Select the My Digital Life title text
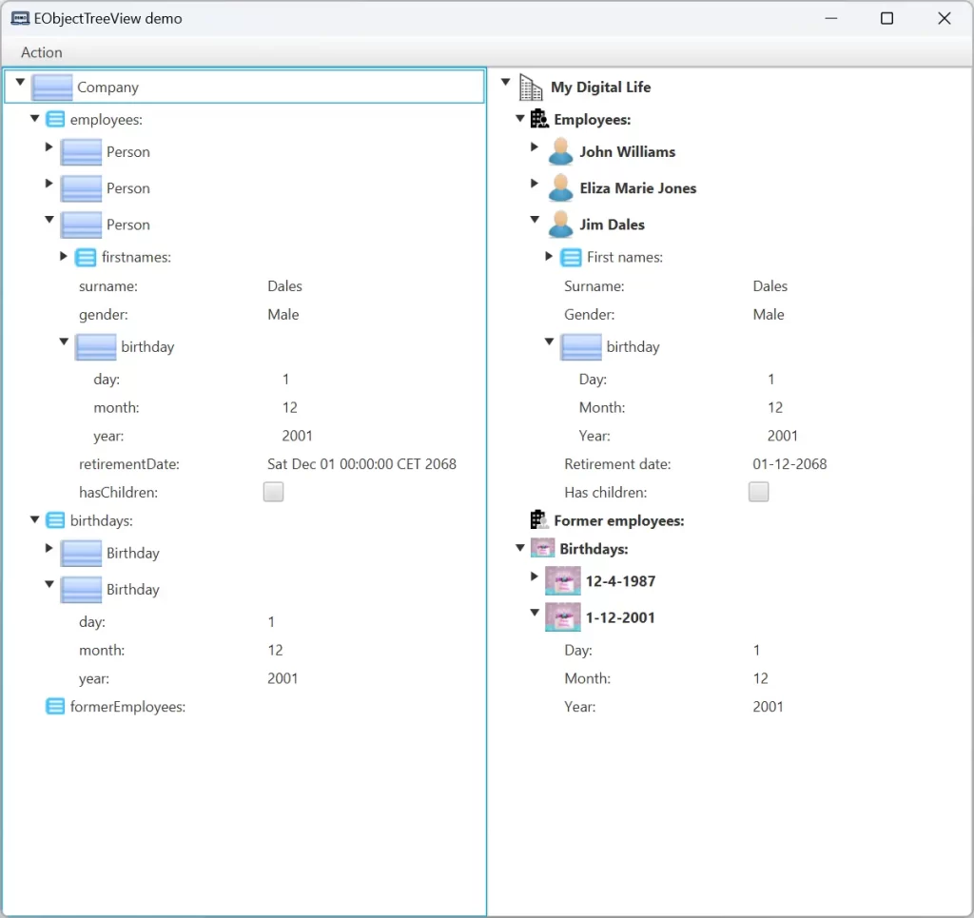 pos(601,87)
